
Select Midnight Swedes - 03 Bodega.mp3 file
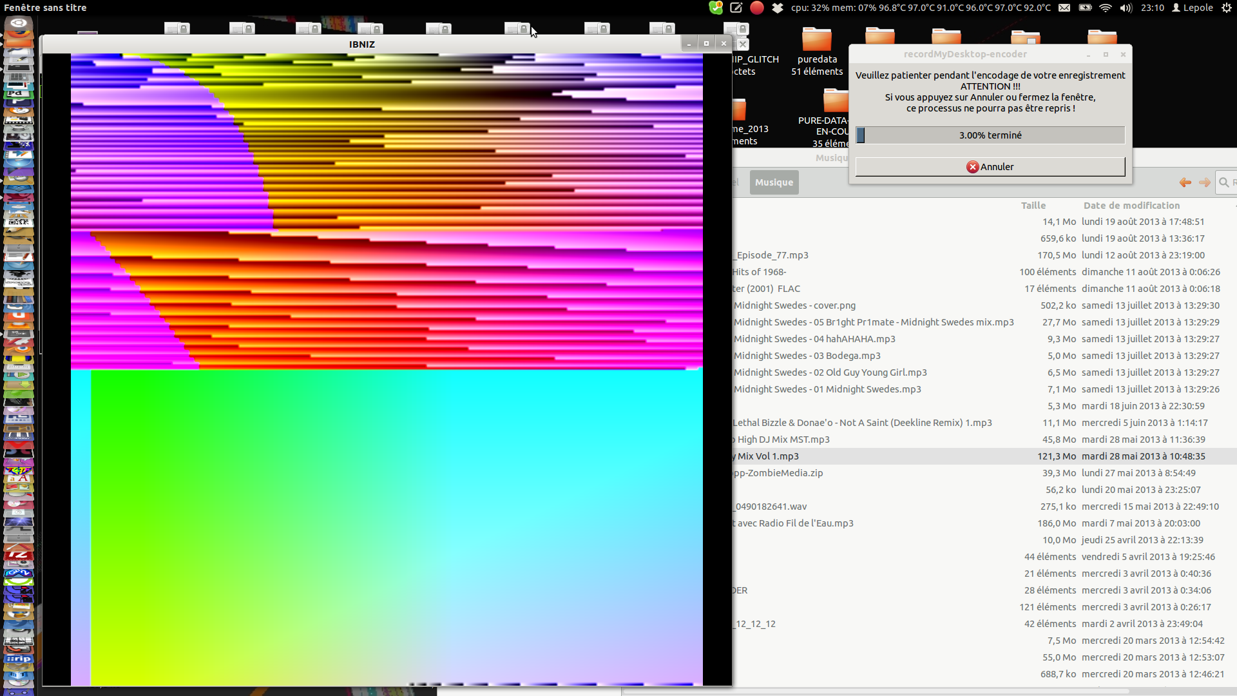click(807, 356)
